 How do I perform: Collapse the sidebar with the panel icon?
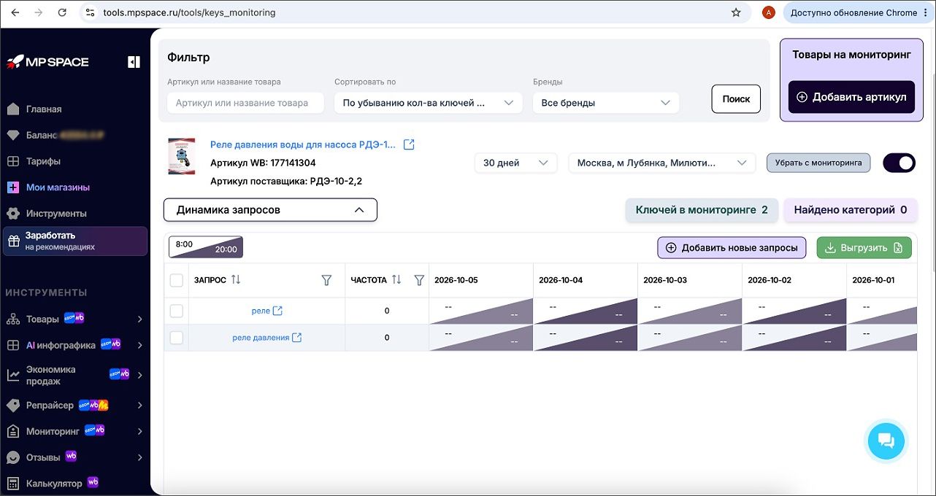134,62
